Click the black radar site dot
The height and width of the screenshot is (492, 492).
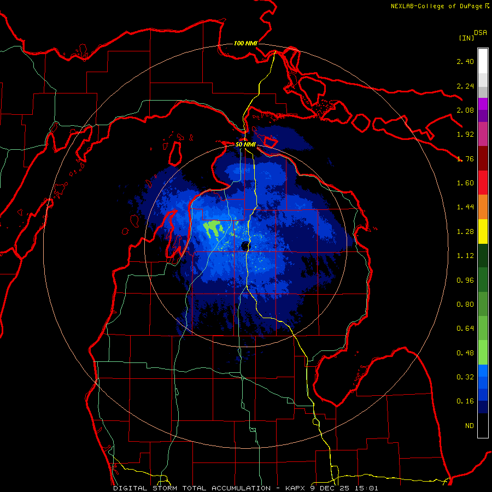(x=244, y=246)
